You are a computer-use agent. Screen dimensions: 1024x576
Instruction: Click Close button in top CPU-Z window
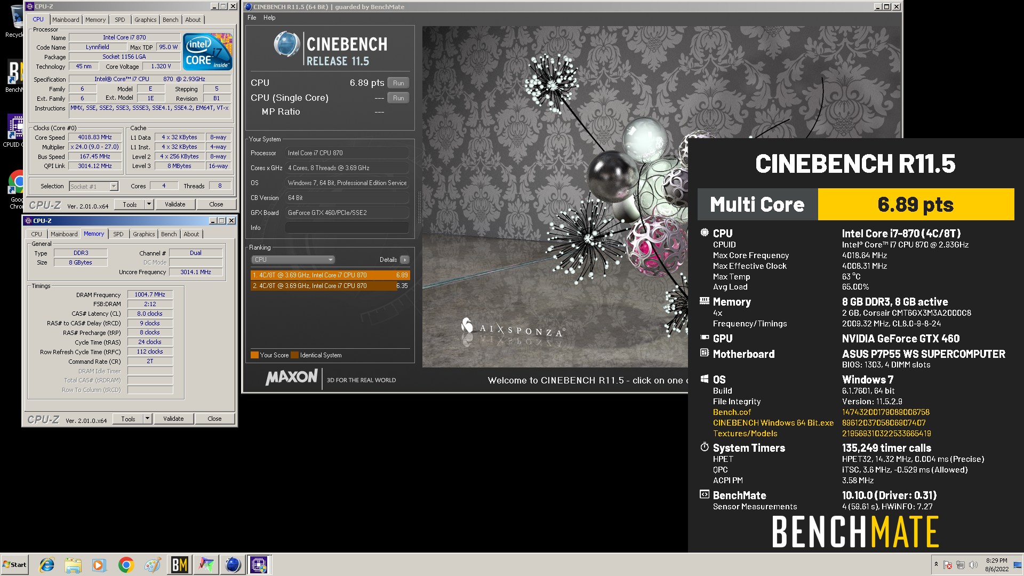pos(216,204)
